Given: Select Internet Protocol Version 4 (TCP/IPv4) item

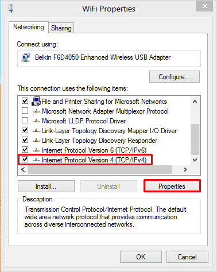Looking at the screenshot, I should [94, 160].
